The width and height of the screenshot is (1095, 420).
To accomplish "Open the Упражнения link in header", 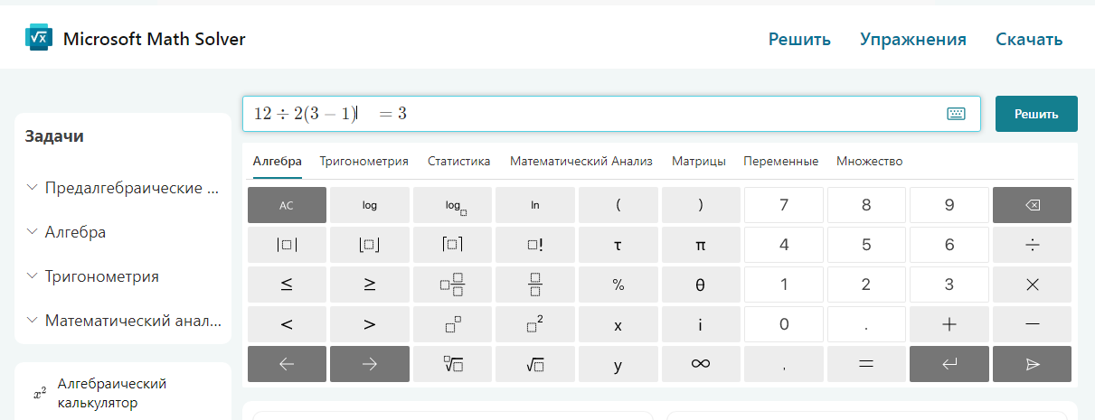I will (x=912, y=40).
